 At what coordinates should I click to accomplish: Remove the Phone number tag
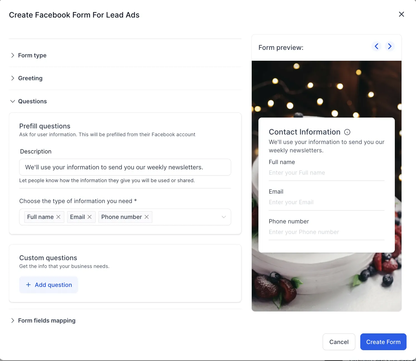147,217
